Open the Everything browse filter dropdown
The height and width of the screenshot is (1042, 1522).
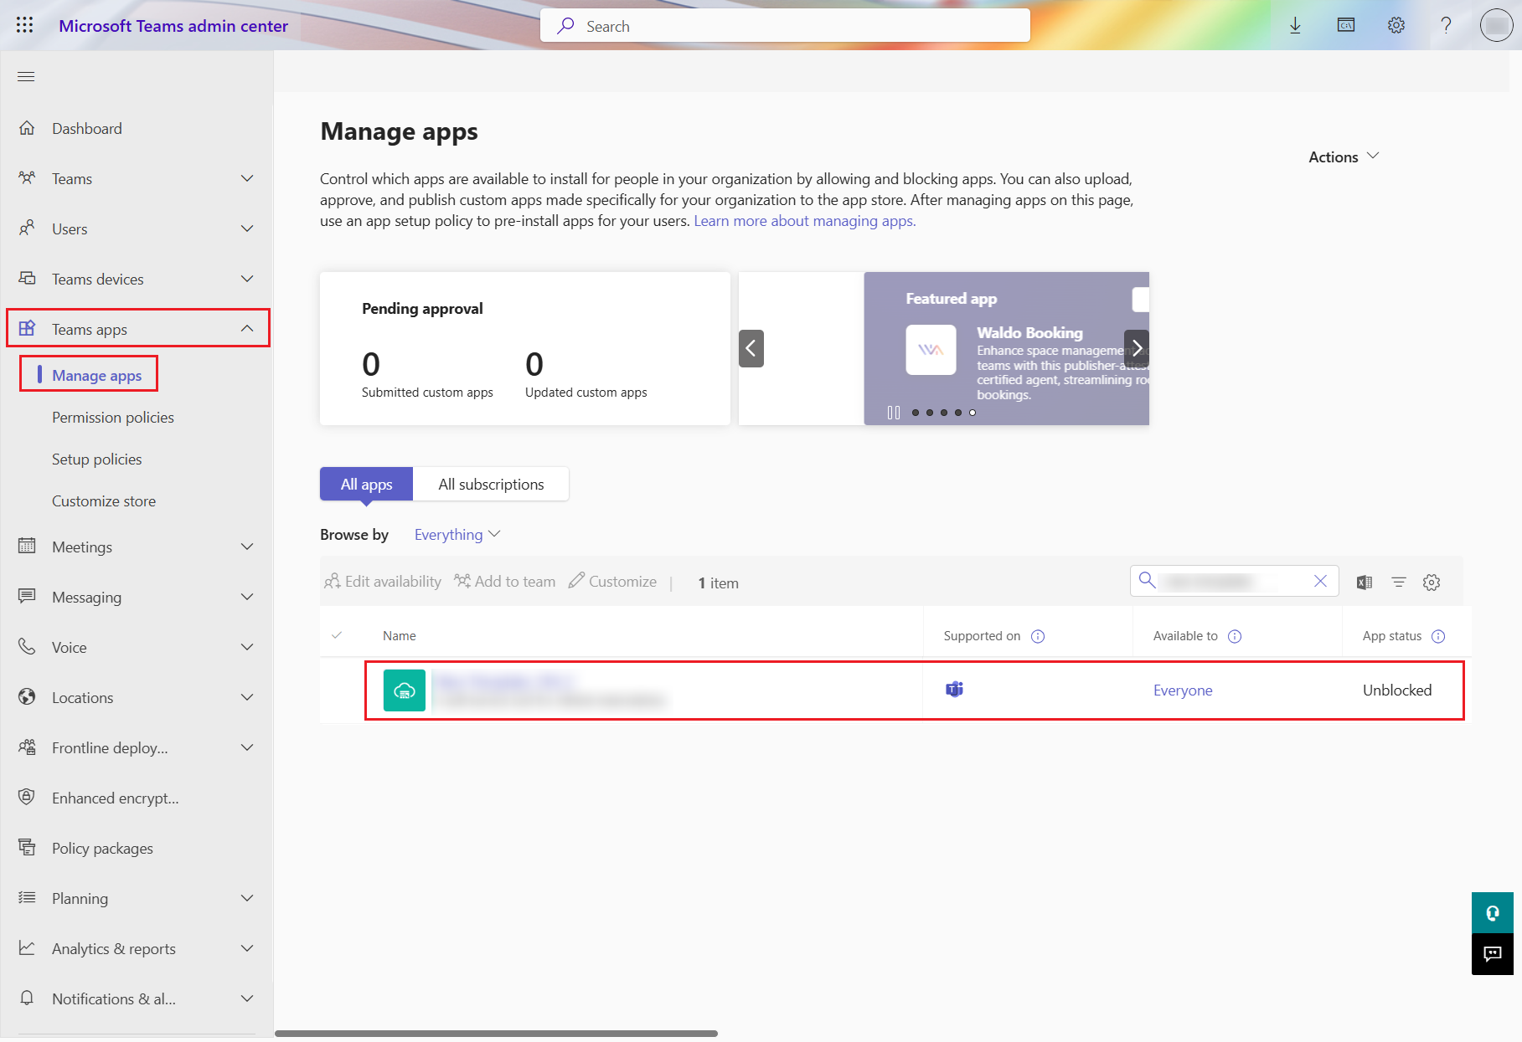pos(457,534)
